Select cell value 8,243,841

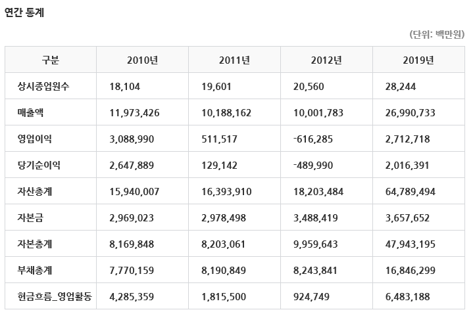pyautogui.click(x=315, y=271)
